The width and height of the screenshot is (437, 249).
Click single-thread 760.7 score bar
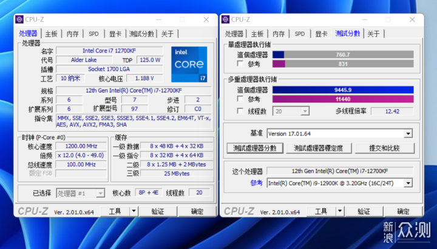pyautogui.click(x=343, y=55)
